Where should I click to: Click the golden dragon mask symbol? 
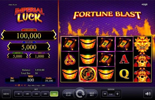point(142,44)
